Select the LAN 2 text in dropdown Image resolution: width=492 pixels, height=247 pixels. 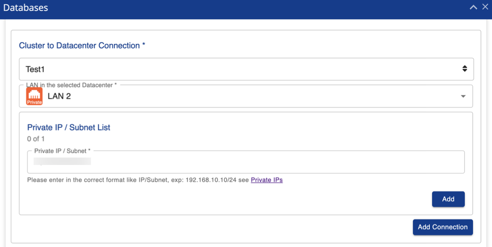pos(59,96)
